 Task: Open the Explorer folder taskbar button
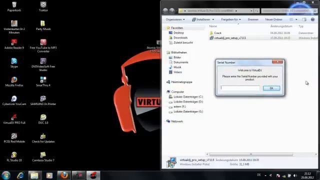click(34, 175)
